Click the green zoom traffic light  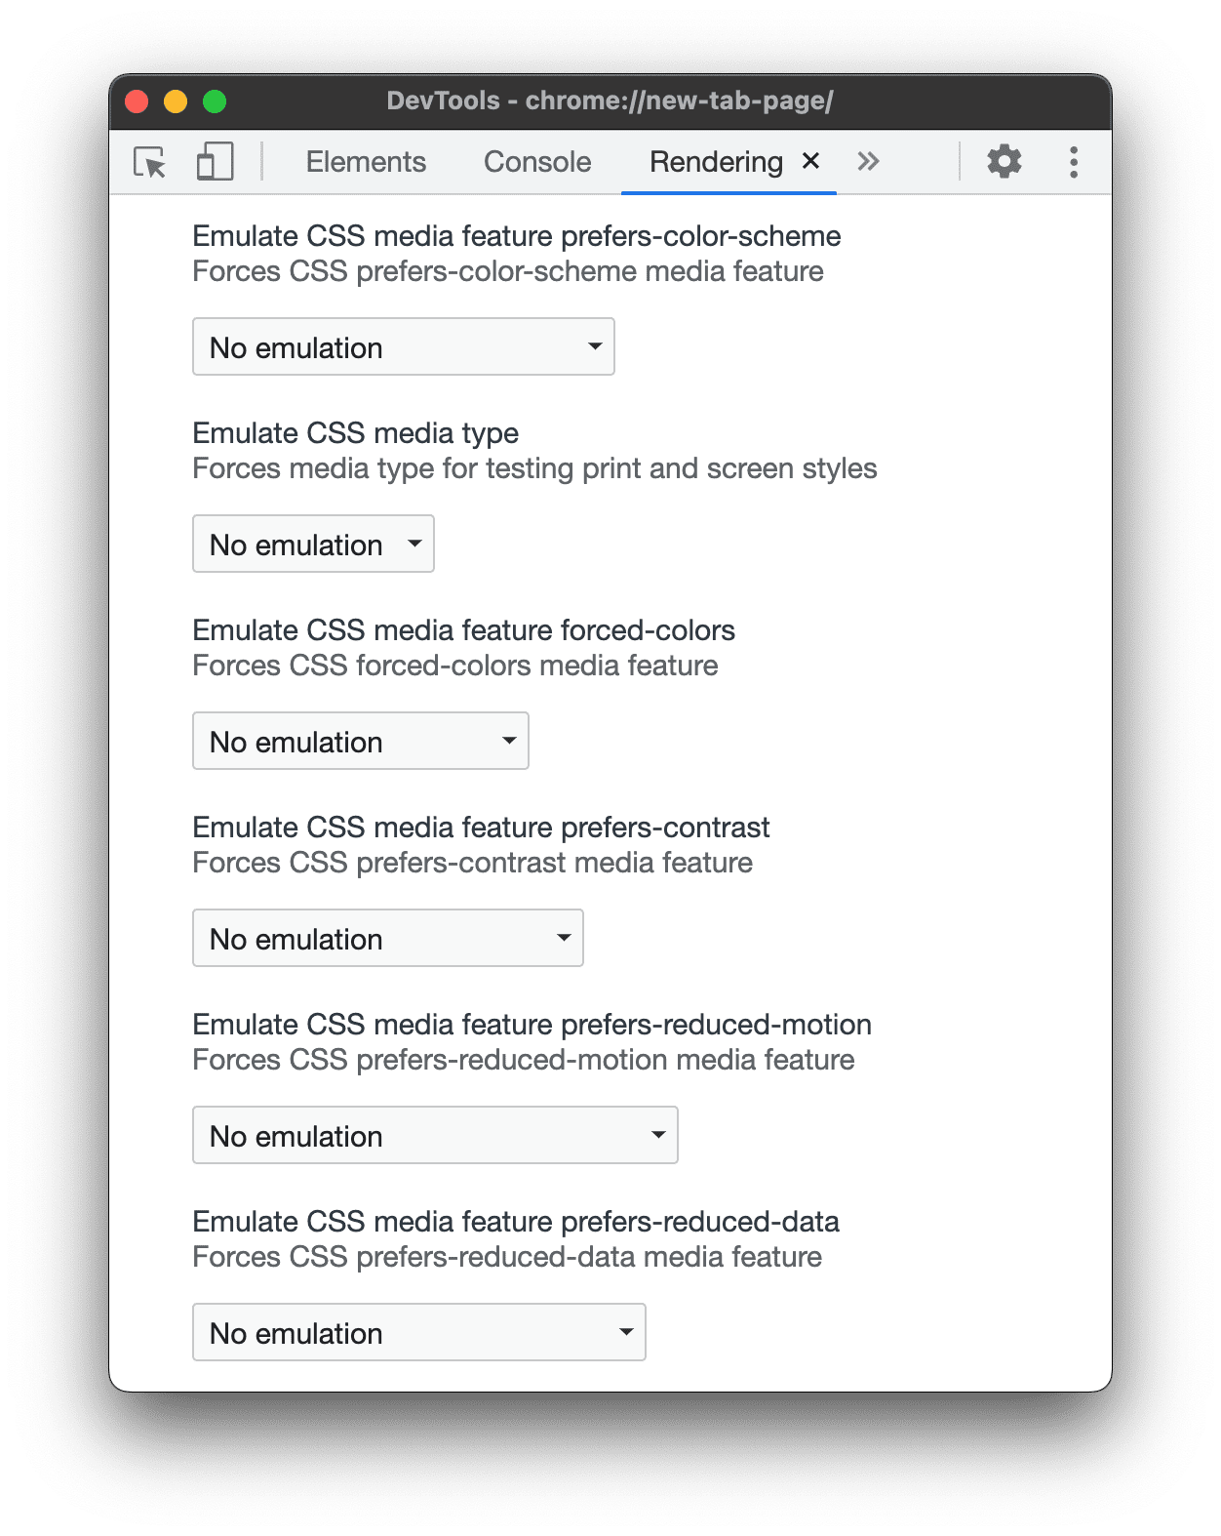(215, 100)
